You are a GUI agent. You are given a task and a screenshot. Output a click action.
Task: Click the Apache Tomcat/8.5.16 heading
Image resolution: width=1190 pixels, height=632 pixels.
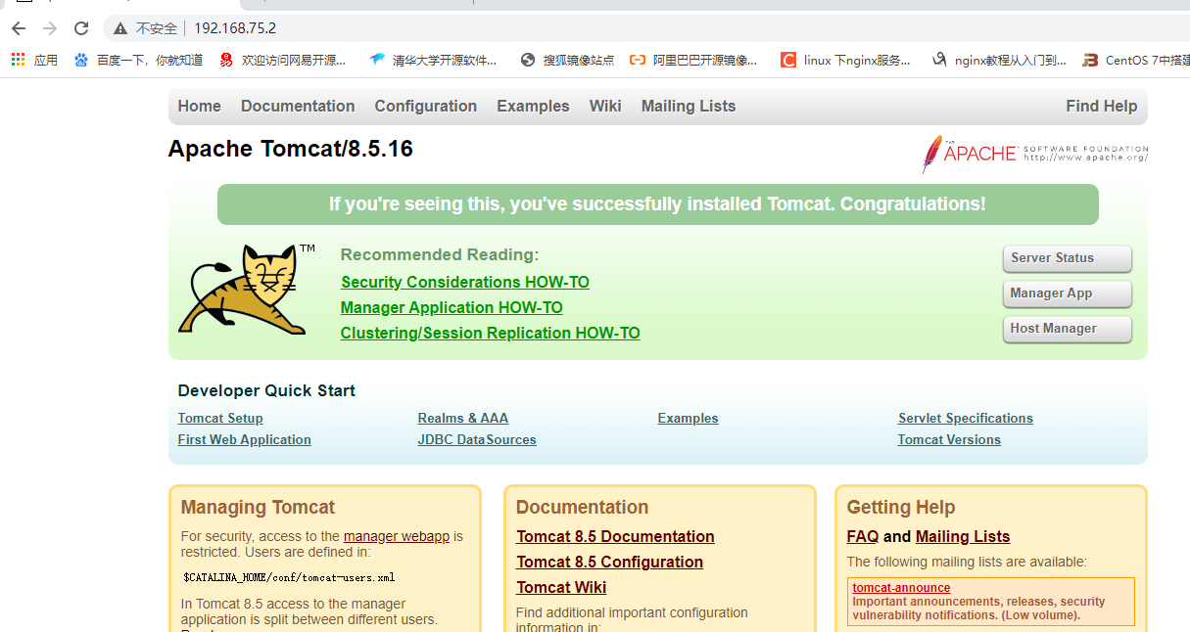point(291,149)
